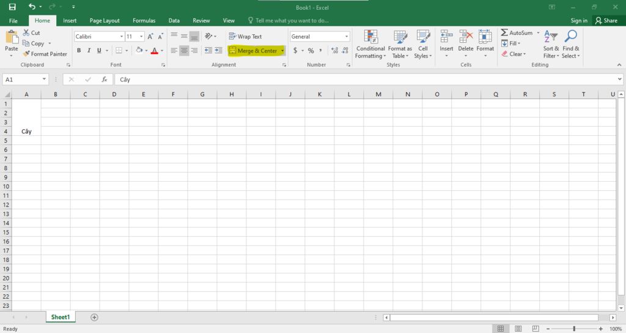Click the Format as Table icon
Viewport: 626px width, 333px height.
[400, 37]
